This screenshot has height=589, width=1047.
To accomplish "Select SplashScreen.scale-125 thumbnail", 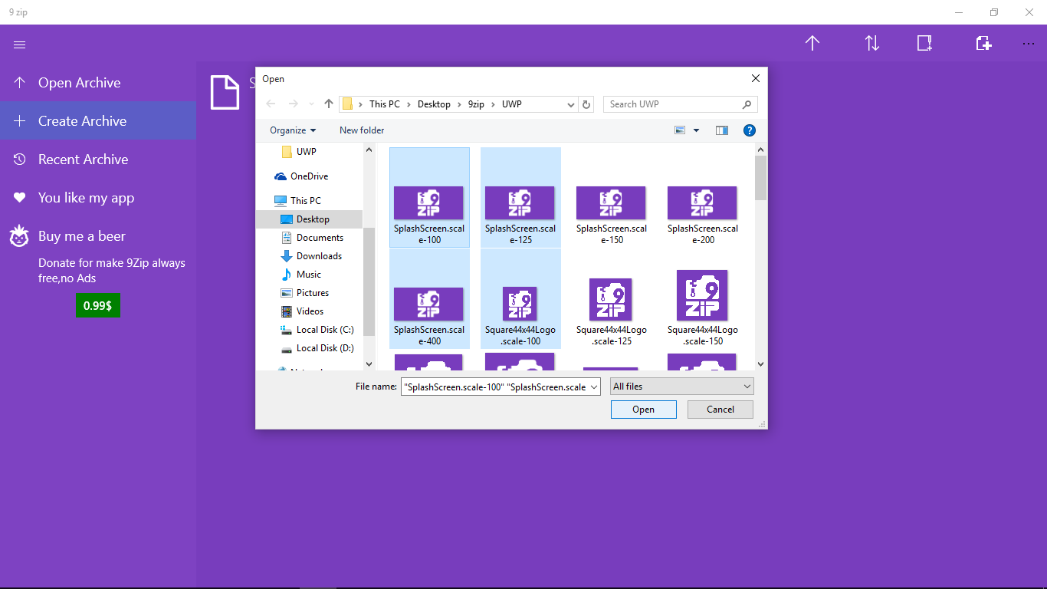I will 520,198.
